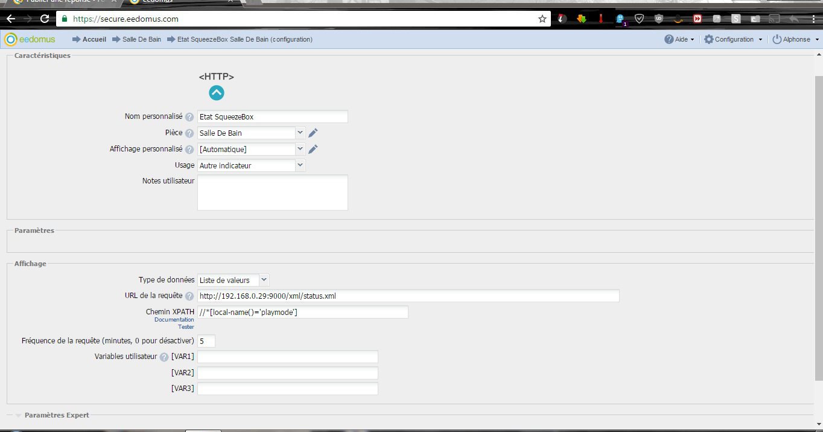Open the Aide dropdown menu

click(679, 39)
